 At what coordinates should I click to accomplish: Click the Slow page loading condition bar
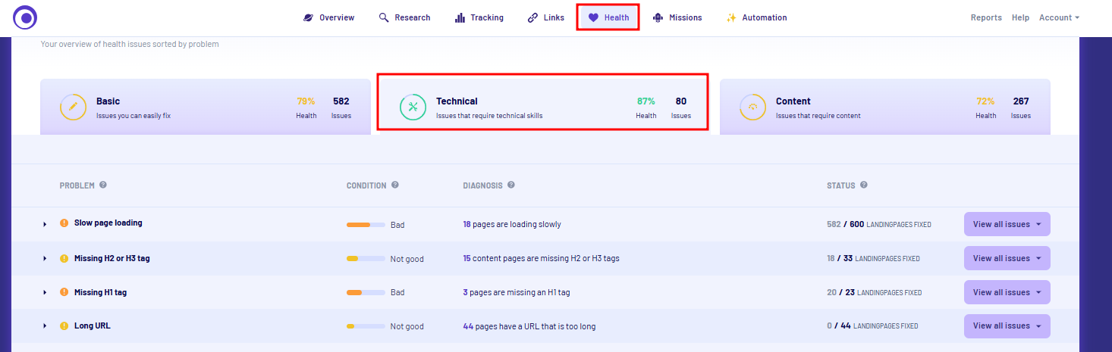pyautogui.click(x=366, y=225)
